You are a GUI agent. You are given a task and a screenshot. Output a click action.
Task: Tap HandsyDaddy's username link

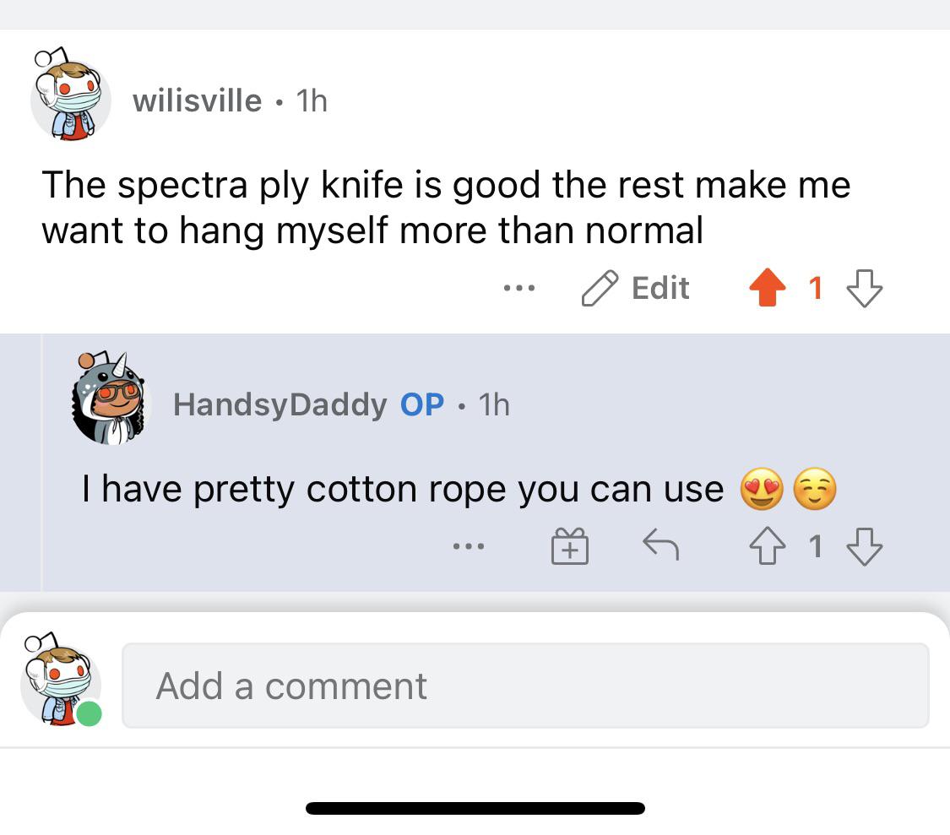coord(279,404)
